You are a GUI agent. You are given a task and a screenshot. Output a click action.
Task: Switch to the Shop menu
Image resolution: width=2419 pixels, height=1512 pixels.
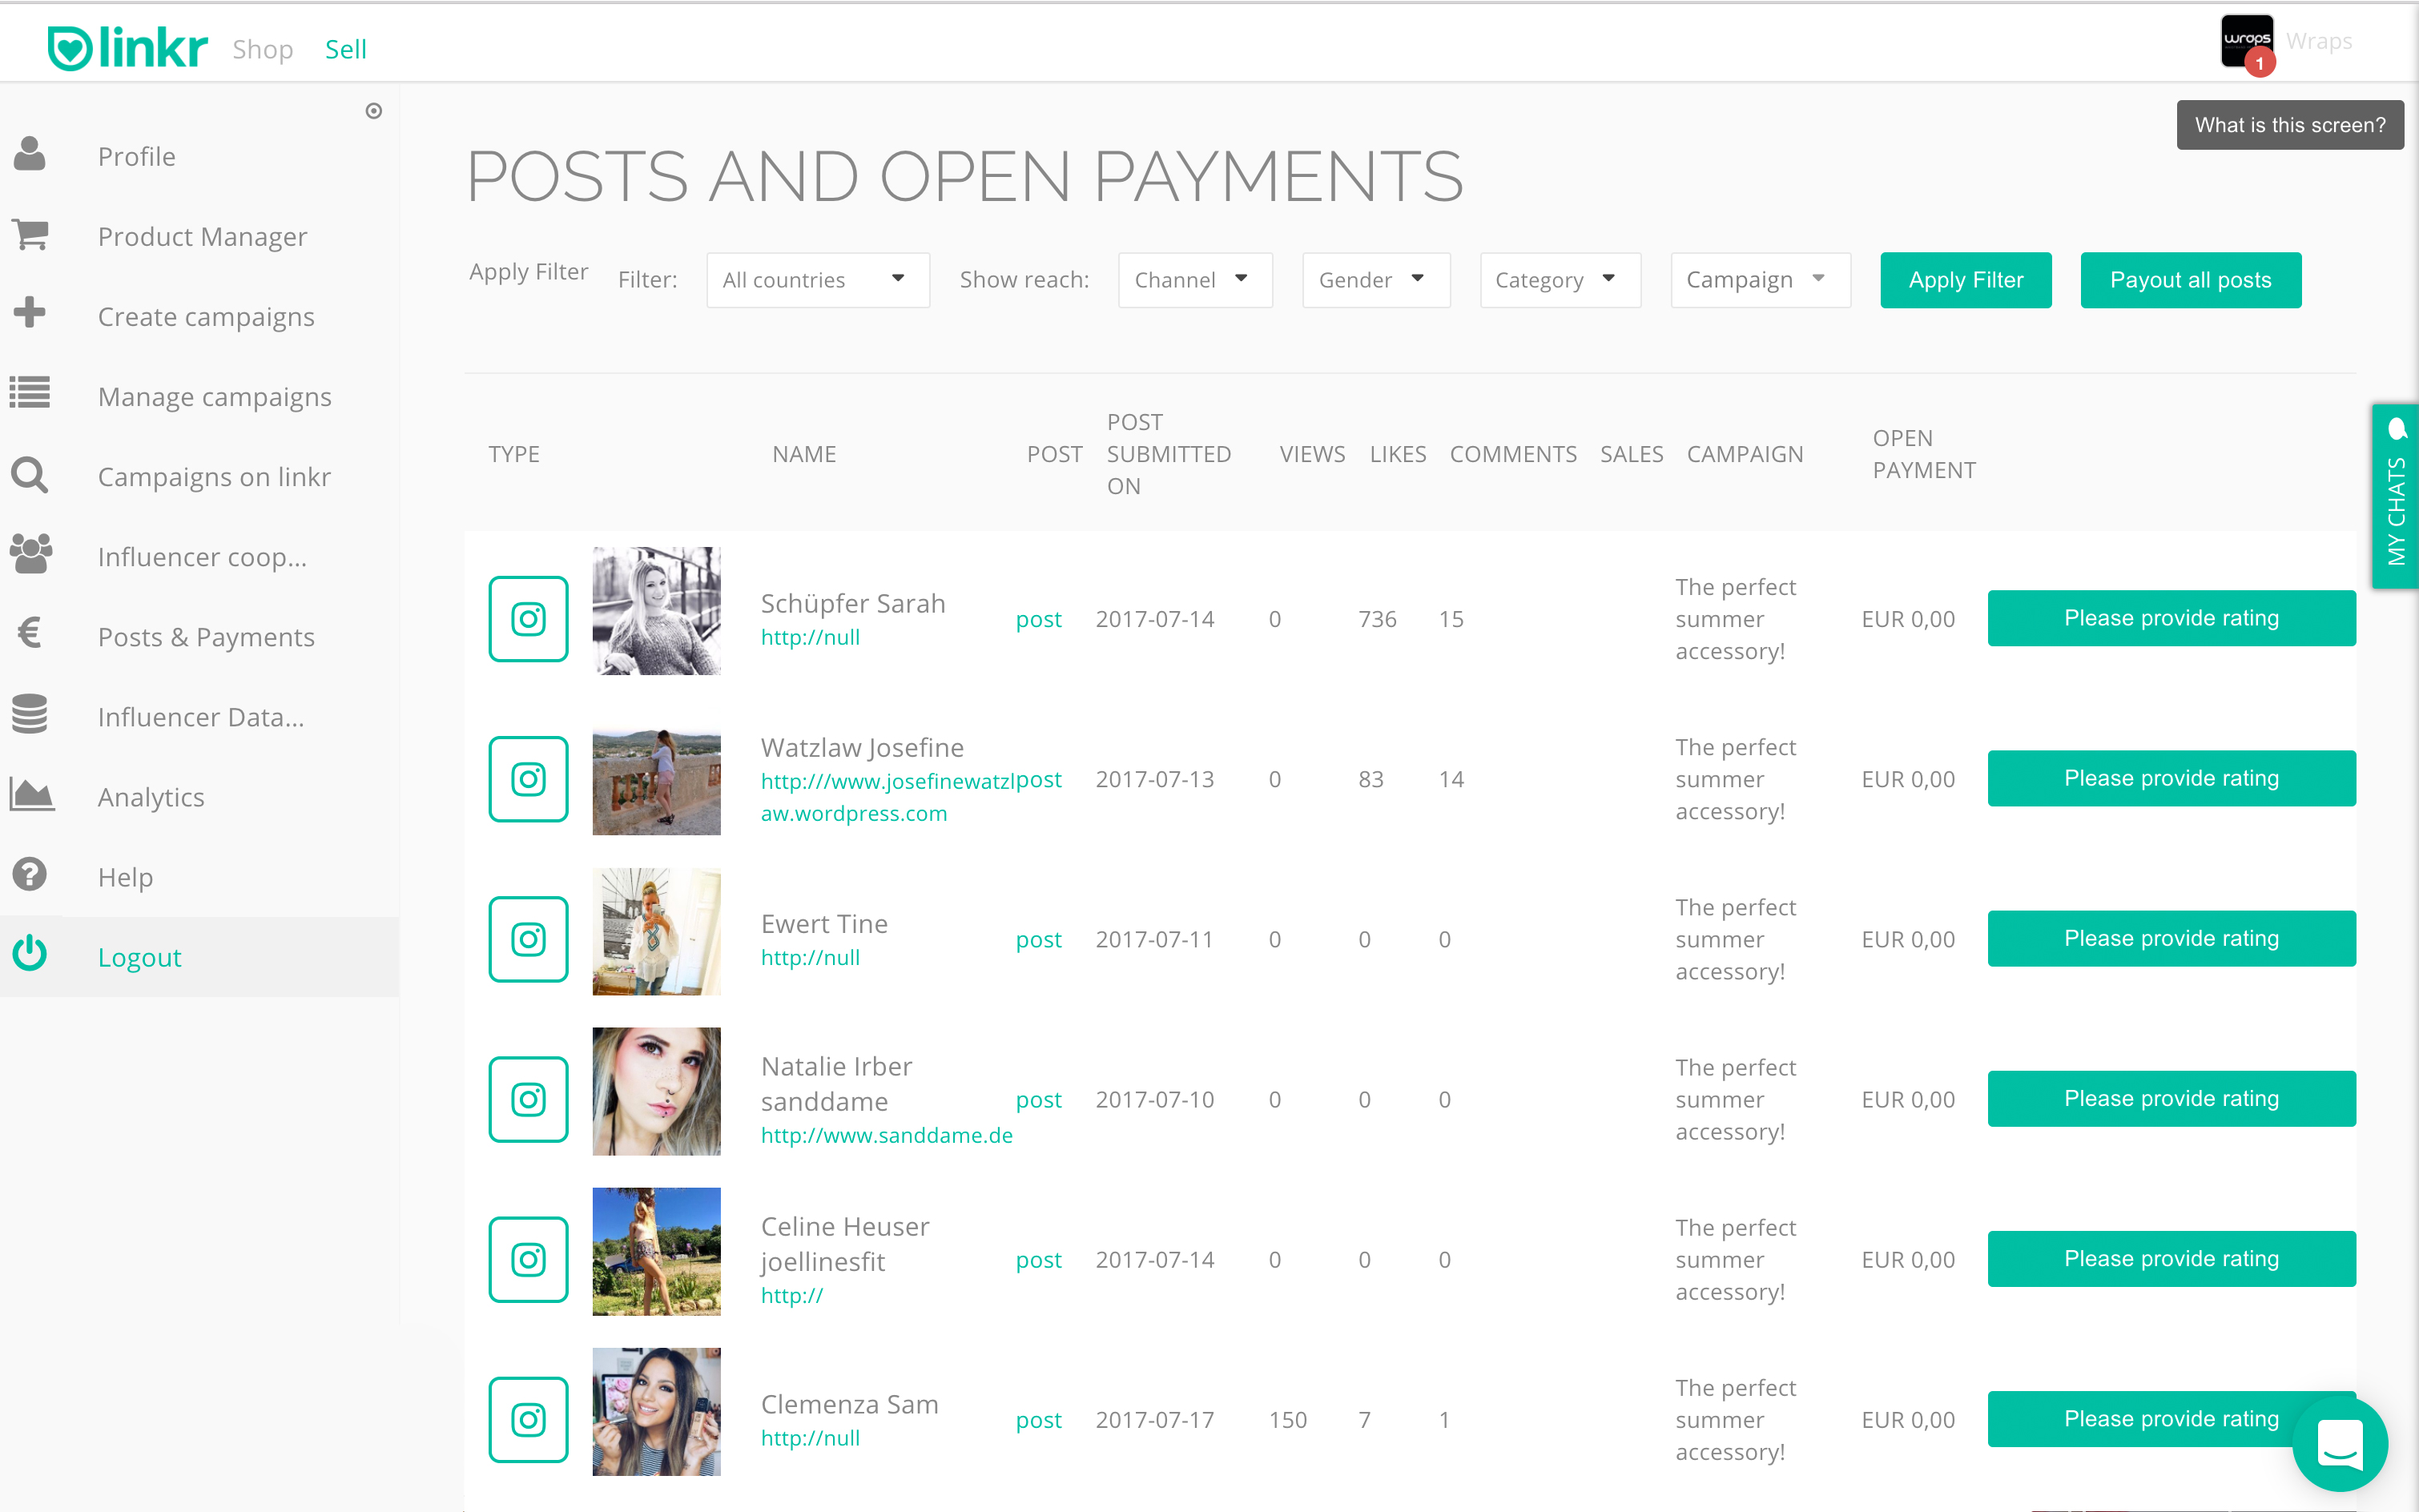(x=263, y=48)
